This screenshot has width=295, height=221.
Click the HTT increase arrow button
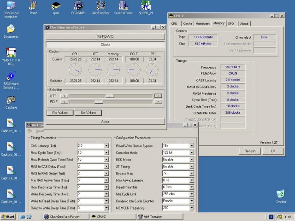coord(158,96)
